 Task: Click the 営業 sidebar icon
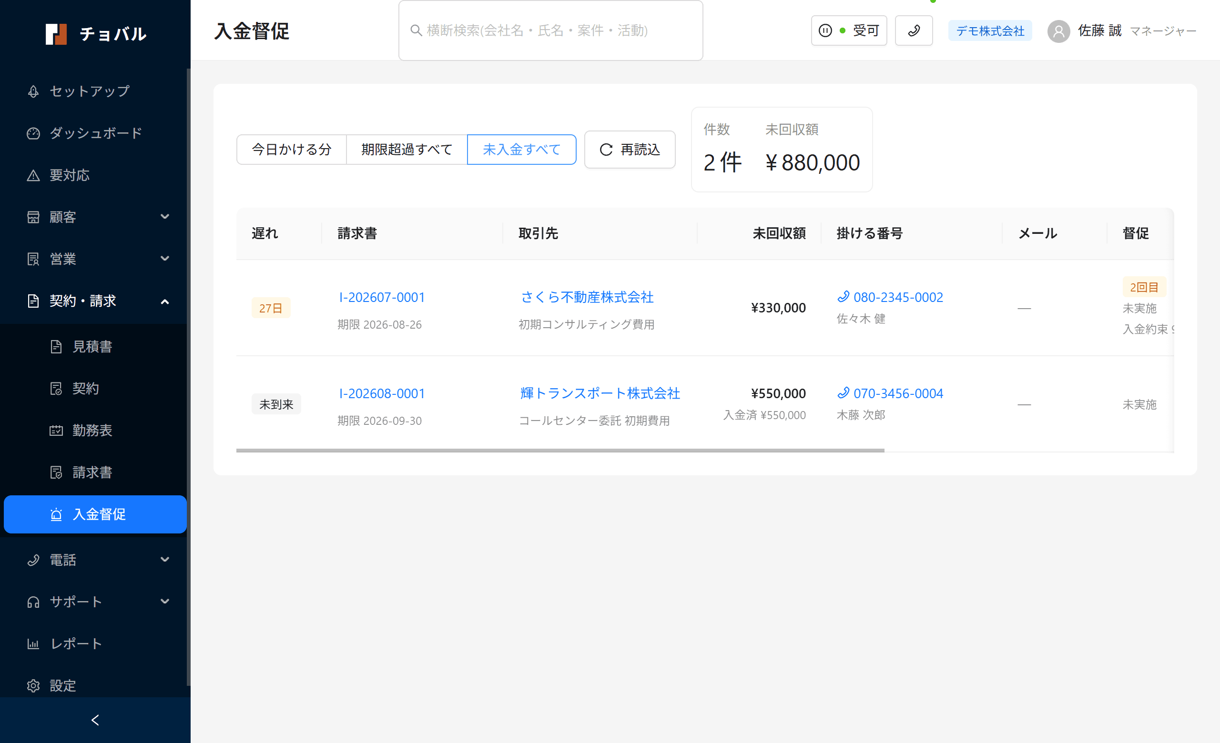point(33,259)
